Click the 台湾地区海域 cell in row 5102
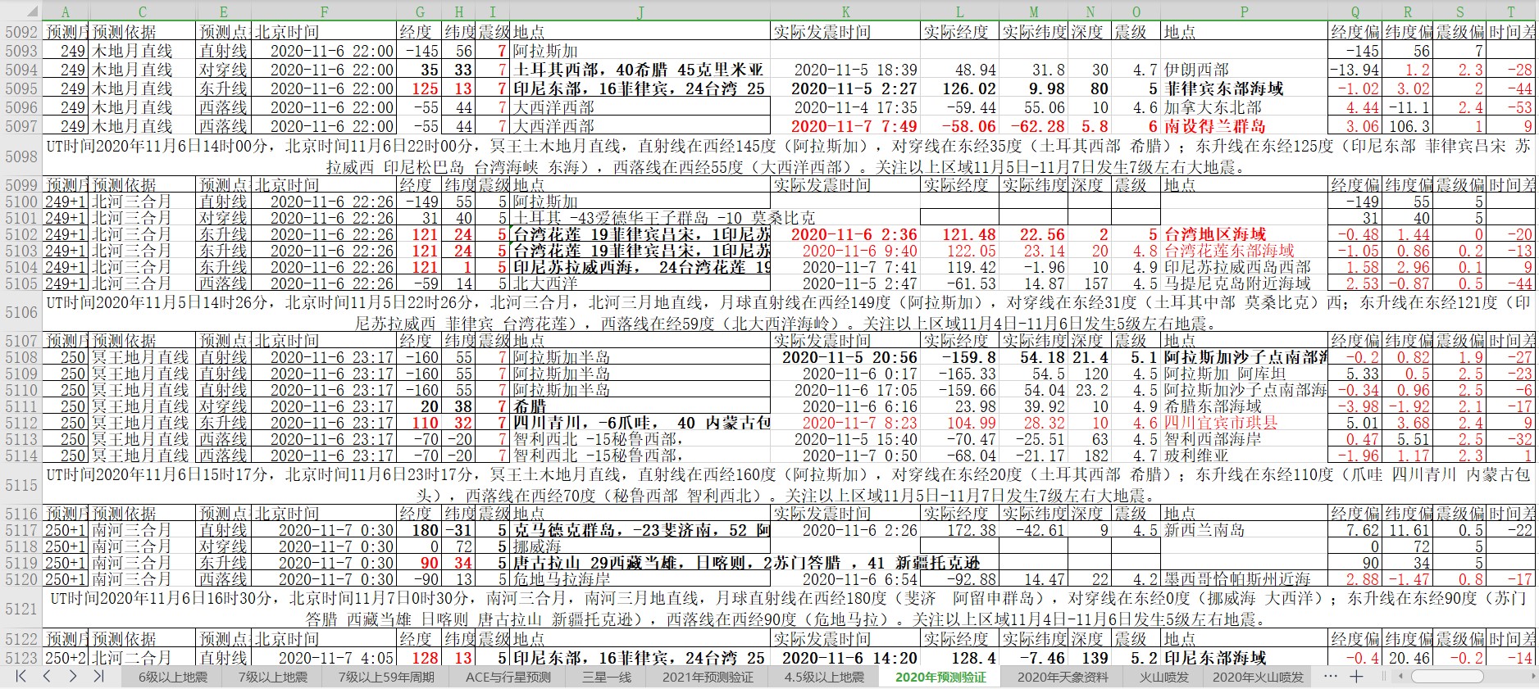This screenshot has width=1539, height=689. click(1243, 234)
